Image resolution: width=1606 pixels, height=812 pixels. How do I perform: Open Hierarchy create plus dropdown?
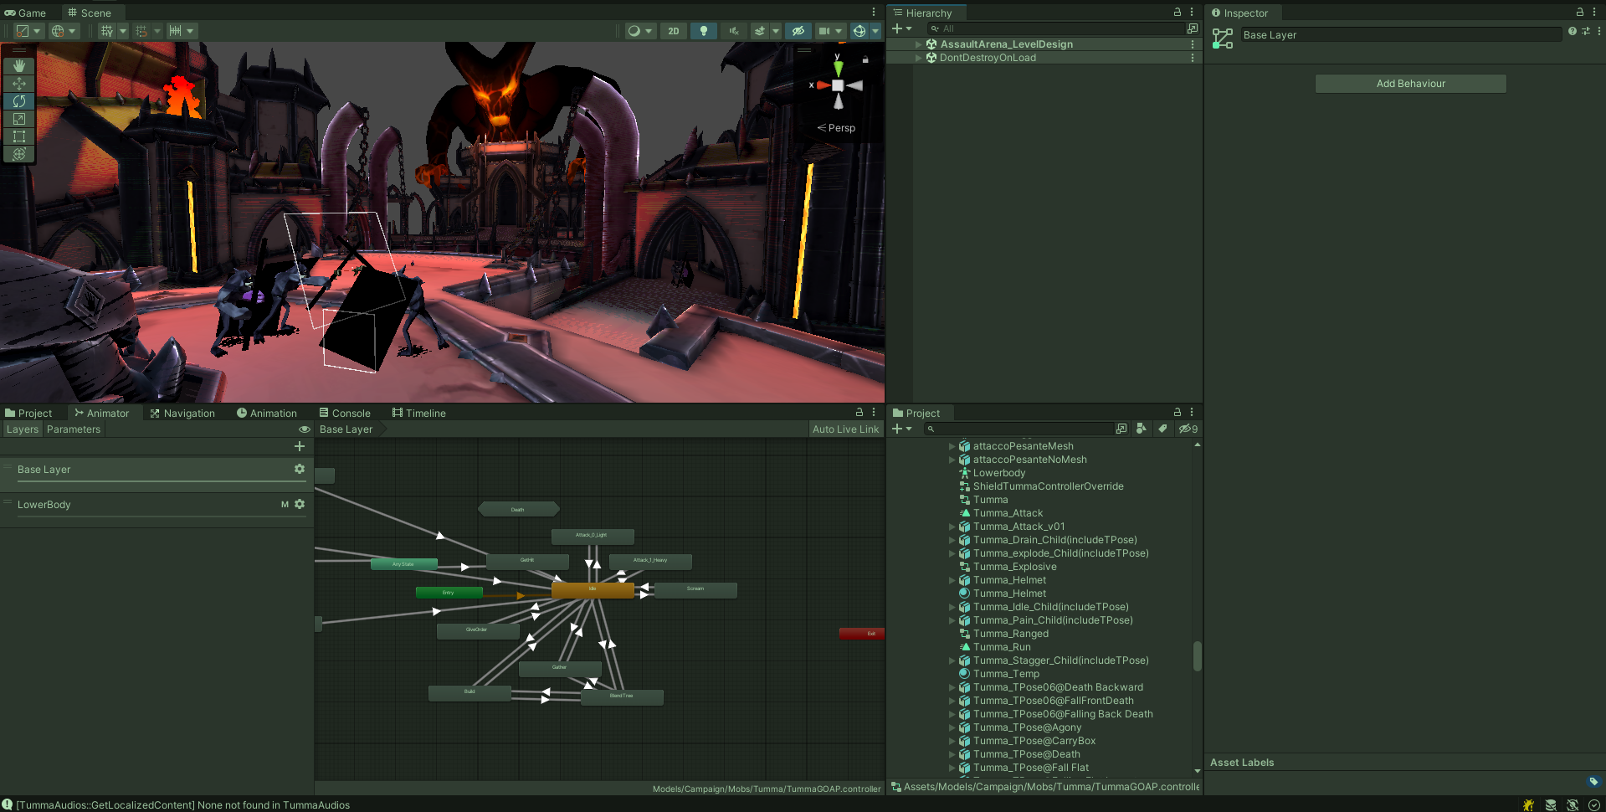click(x=901, y=28)
